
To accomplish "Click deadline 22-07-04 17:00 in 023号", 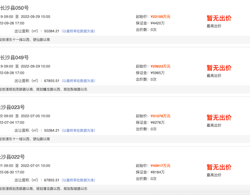I will point(12,123).
